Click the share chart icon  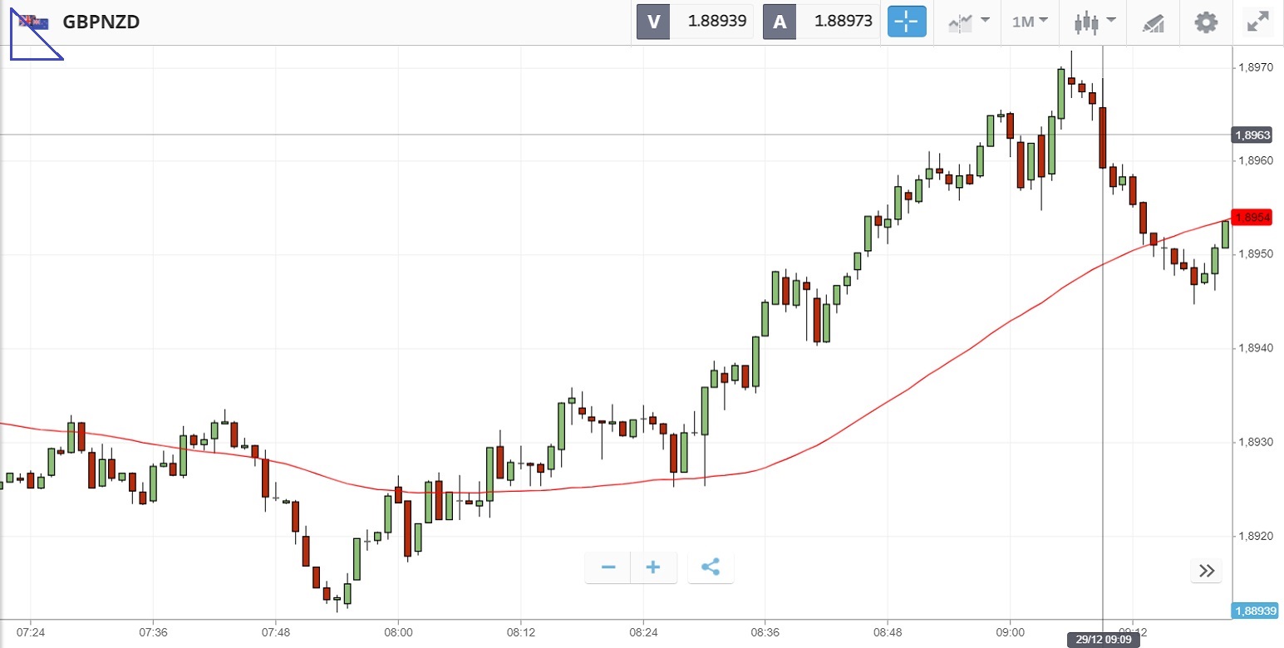point(711,568)
